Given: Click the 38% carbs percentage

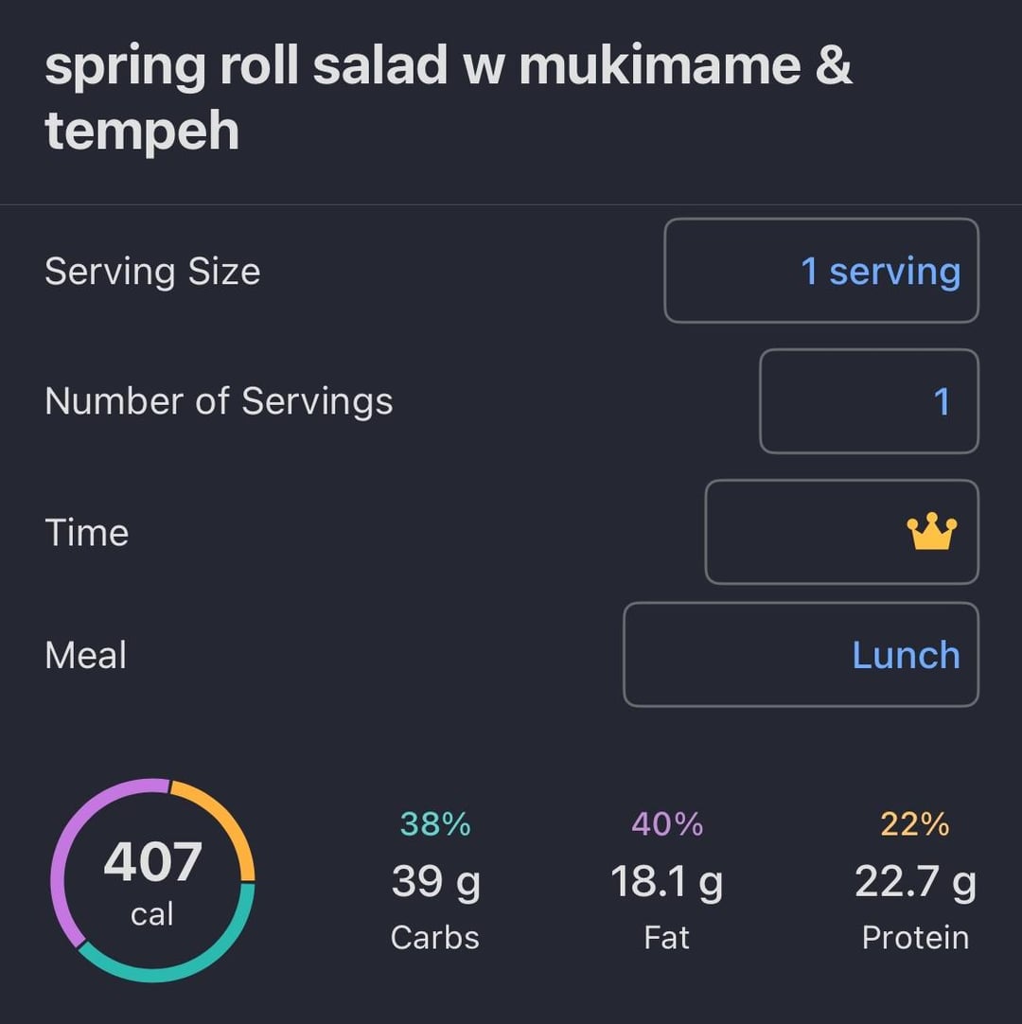Looking at the screenshot, I should 435,824.
